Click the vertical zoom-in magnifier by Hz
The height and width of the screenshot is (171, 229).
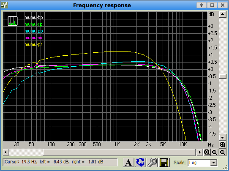click(x=222, y=145)
